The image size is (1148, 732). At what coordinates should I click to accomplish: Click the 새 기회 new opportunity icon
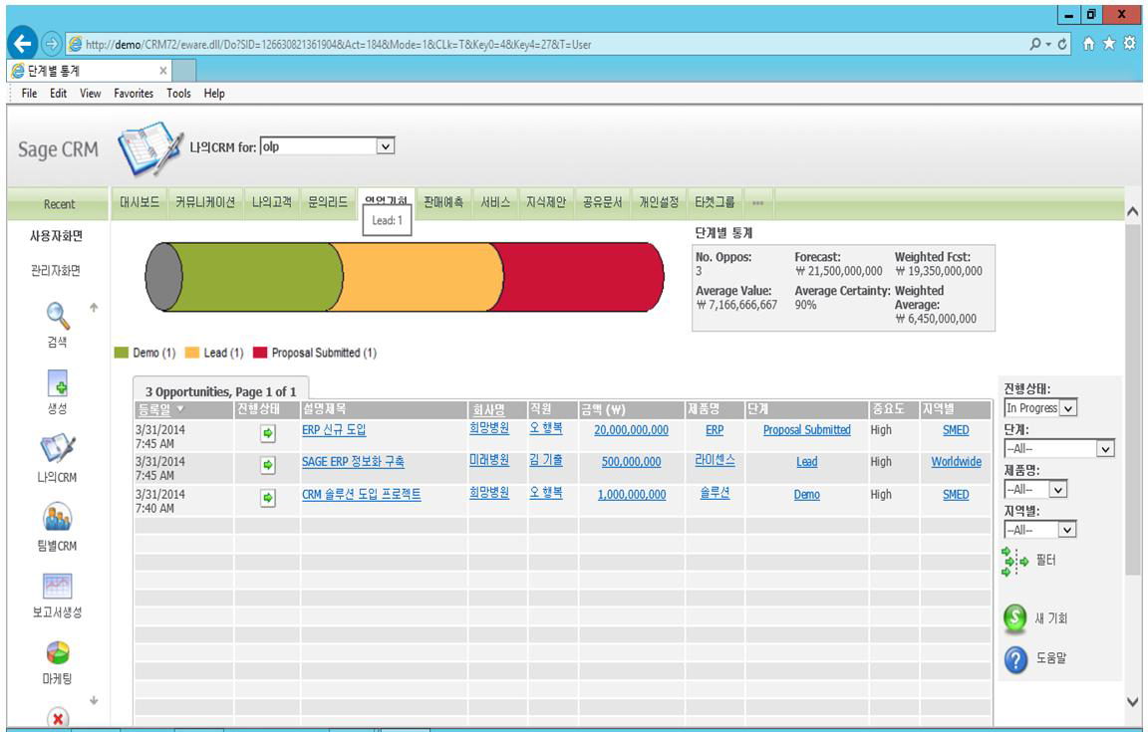pos(1014,618)
